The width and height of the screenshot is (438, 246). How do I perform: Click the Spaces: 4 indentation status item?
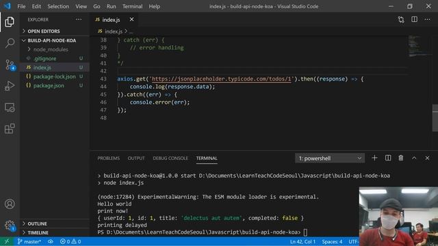[x=332, y=241]
